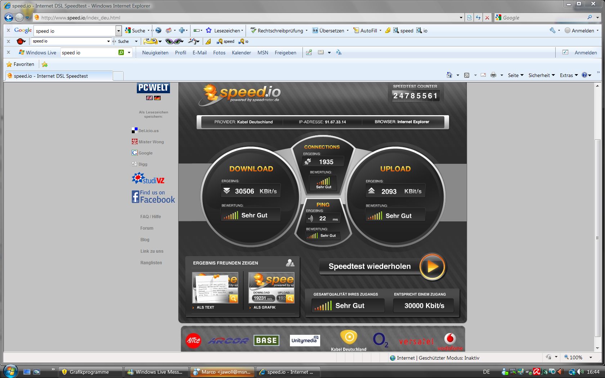Open Fotos in Windows Live toolbar
605x378 pixels.
tap(219, 53)
